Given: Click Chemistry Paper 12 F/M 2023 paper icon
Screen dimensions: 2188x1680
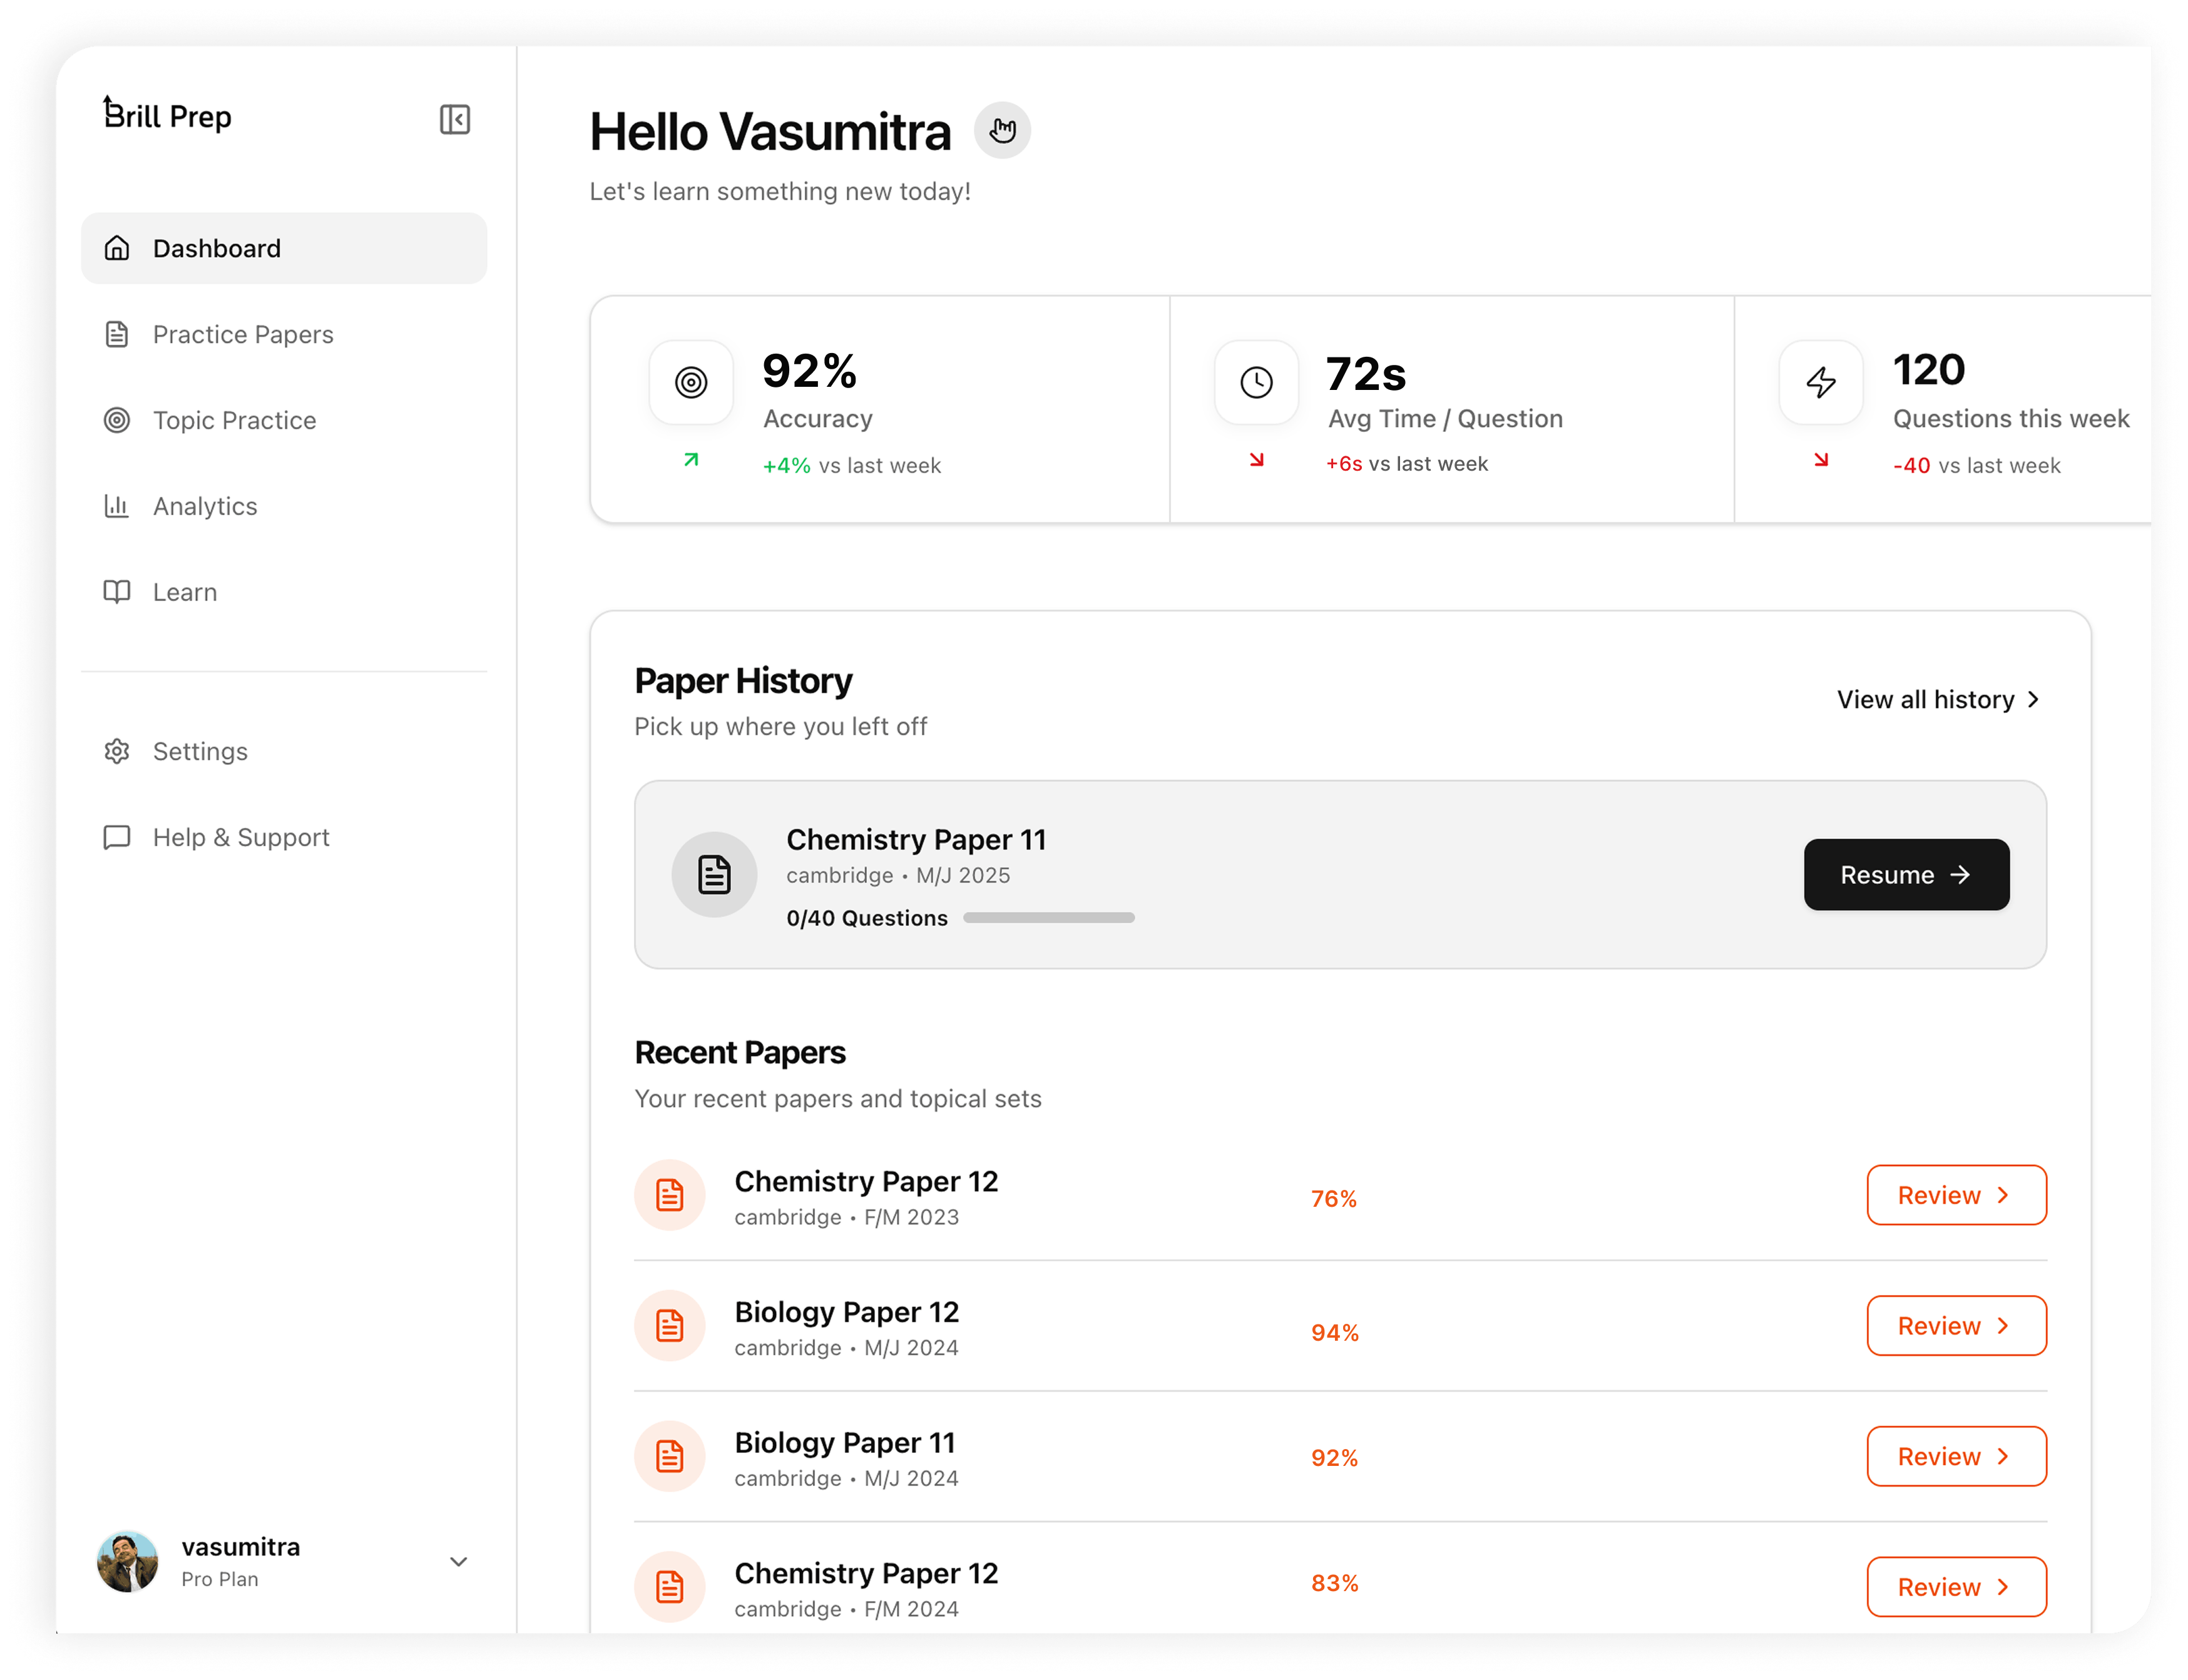Looking at the screenshot, I should pos(670,1195).
